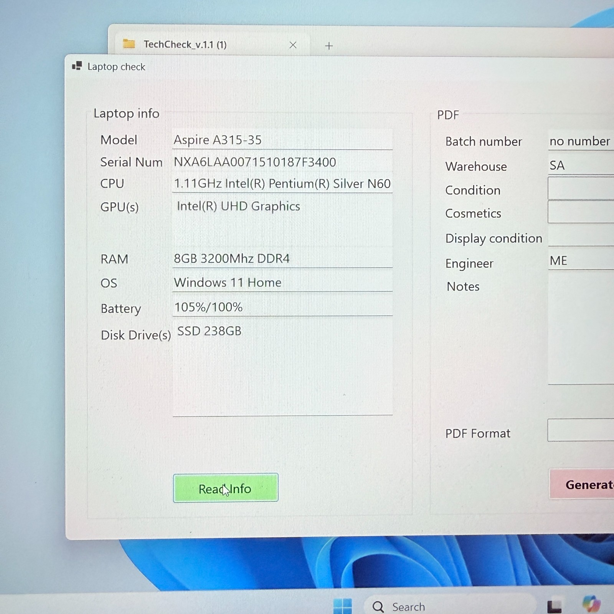Click the Laptop check window icon
The image size is (614, 614).
click(x=77, y=66)
